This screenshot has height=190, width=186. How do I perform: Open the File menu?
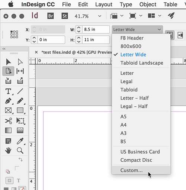pyautogui.click(x=67, y=4)
